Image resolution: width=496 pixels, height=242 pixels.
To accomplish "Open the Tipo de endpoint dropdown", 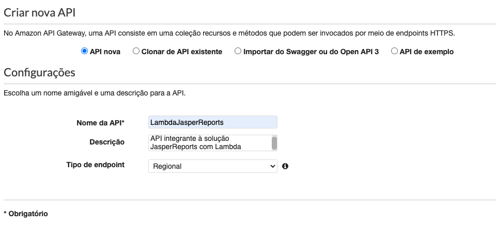I will click(212, 166).
